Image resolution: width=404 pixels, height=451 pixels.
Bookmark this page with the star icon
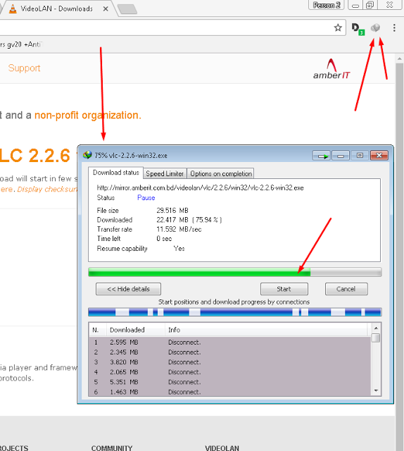click(338, 27)
